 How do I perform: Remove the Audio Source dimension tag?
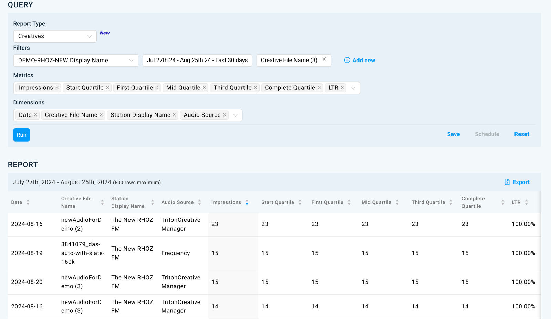[225, 115]
